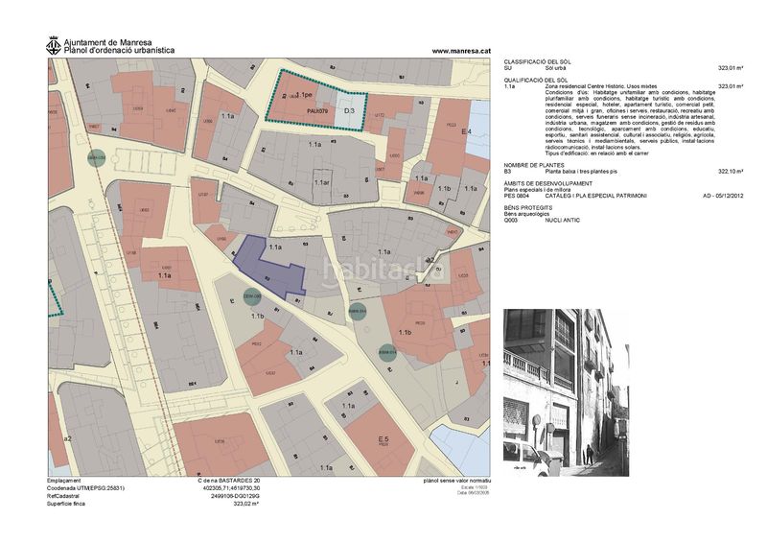
Task: Click the 'BÉNS PROTEGITS' heading
Action: coord(528,207)
